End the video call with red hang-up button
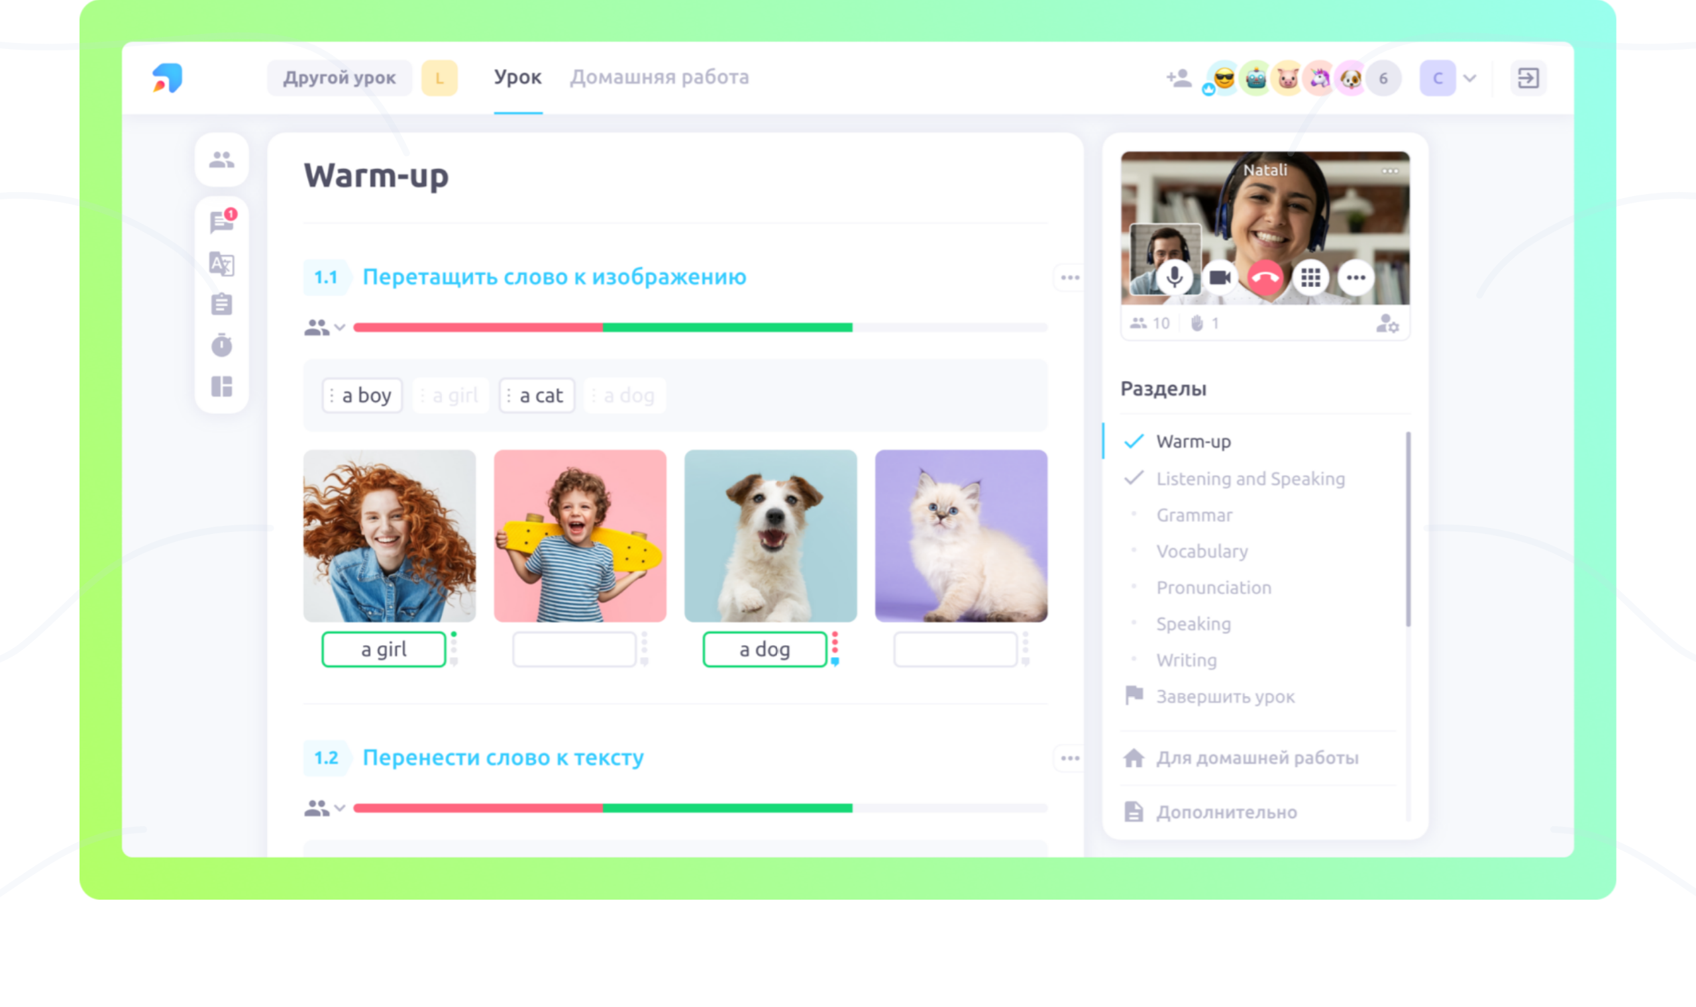This screenshot has width=1696, height=1007. click(x=1265, y=278)
